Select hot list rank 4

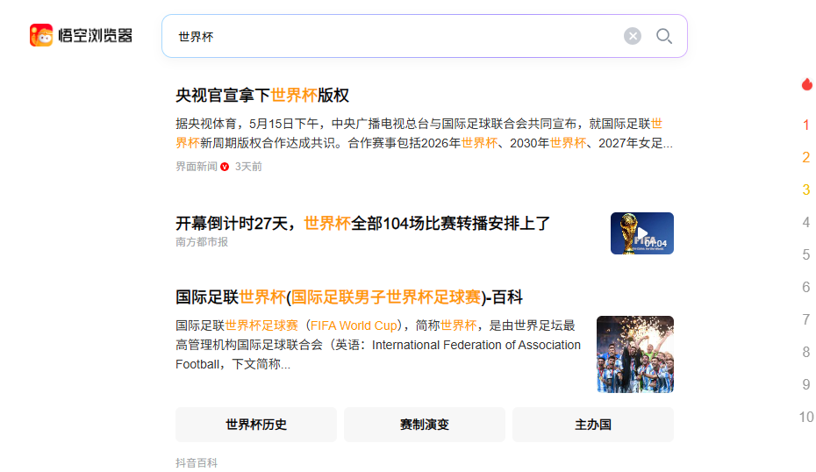click(x=806, y=222)
